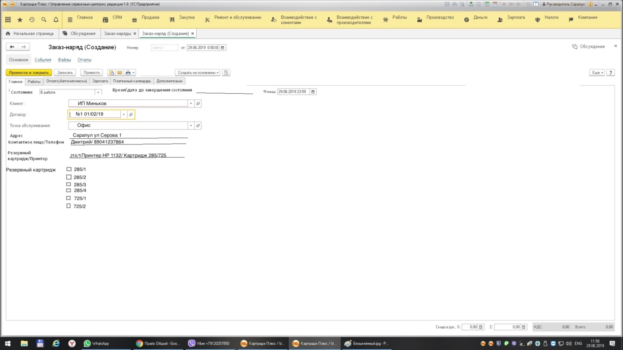Click the email envelope icon

click(120, 73)
